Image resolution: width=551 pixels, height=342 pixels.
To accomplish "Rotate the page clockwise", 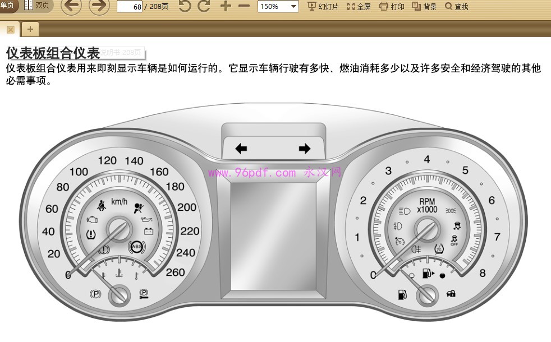I will (x=204, y=7).
